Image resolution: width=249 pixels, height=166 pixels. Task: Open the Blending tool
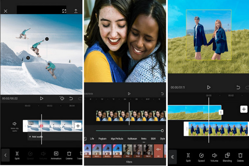pos(227,157)
